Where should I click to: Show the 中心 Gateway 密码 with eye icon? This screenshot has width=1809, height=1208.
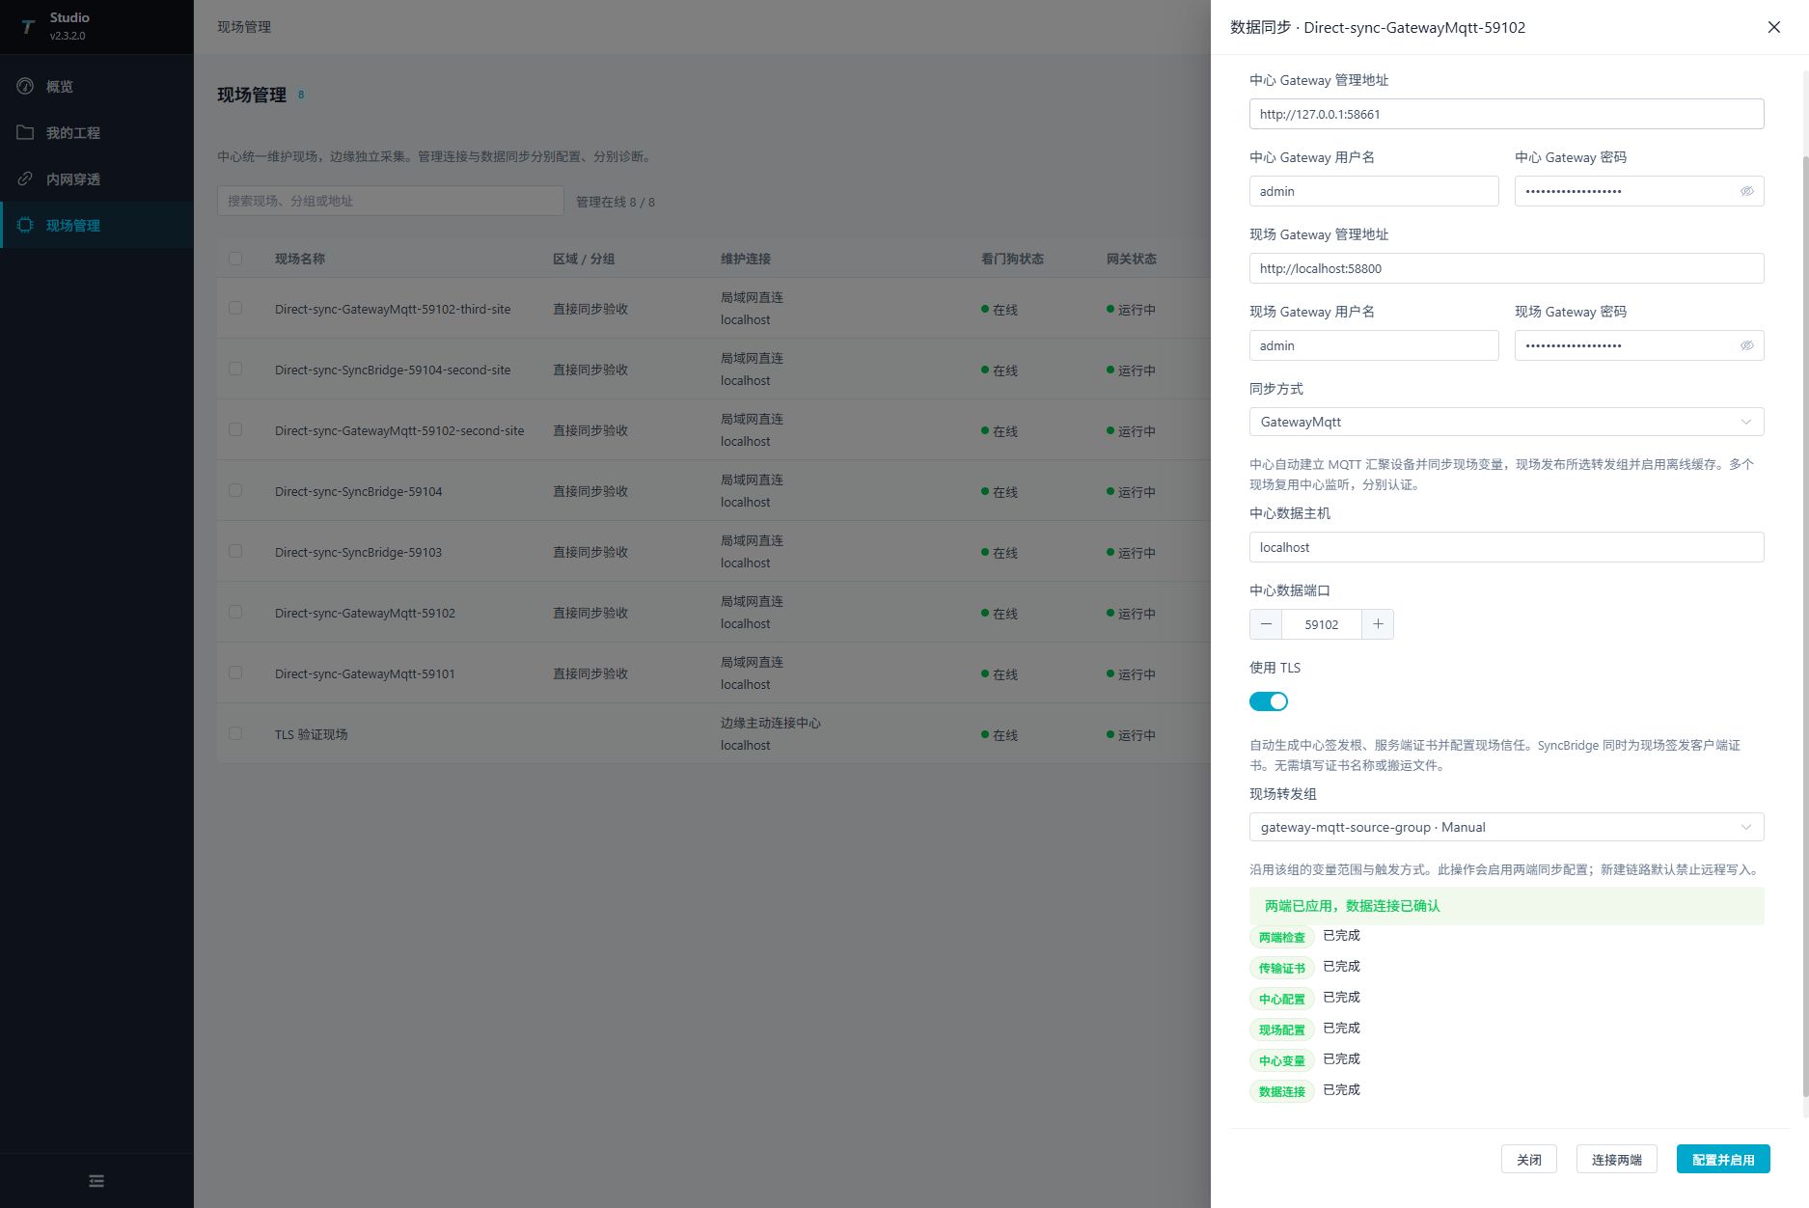(x=1746, y=191)
